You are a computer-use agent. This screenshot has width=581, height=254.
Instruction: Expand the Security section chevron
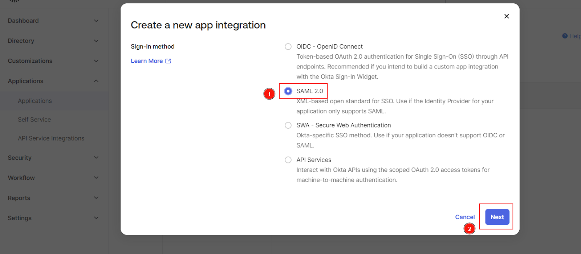click(x=96, y=158)
